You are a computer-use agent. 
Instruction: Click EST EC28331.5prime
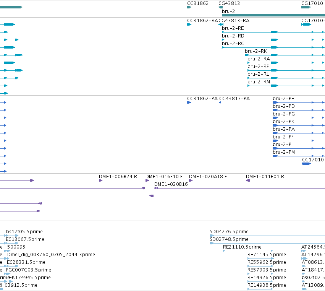click(26, 262)
